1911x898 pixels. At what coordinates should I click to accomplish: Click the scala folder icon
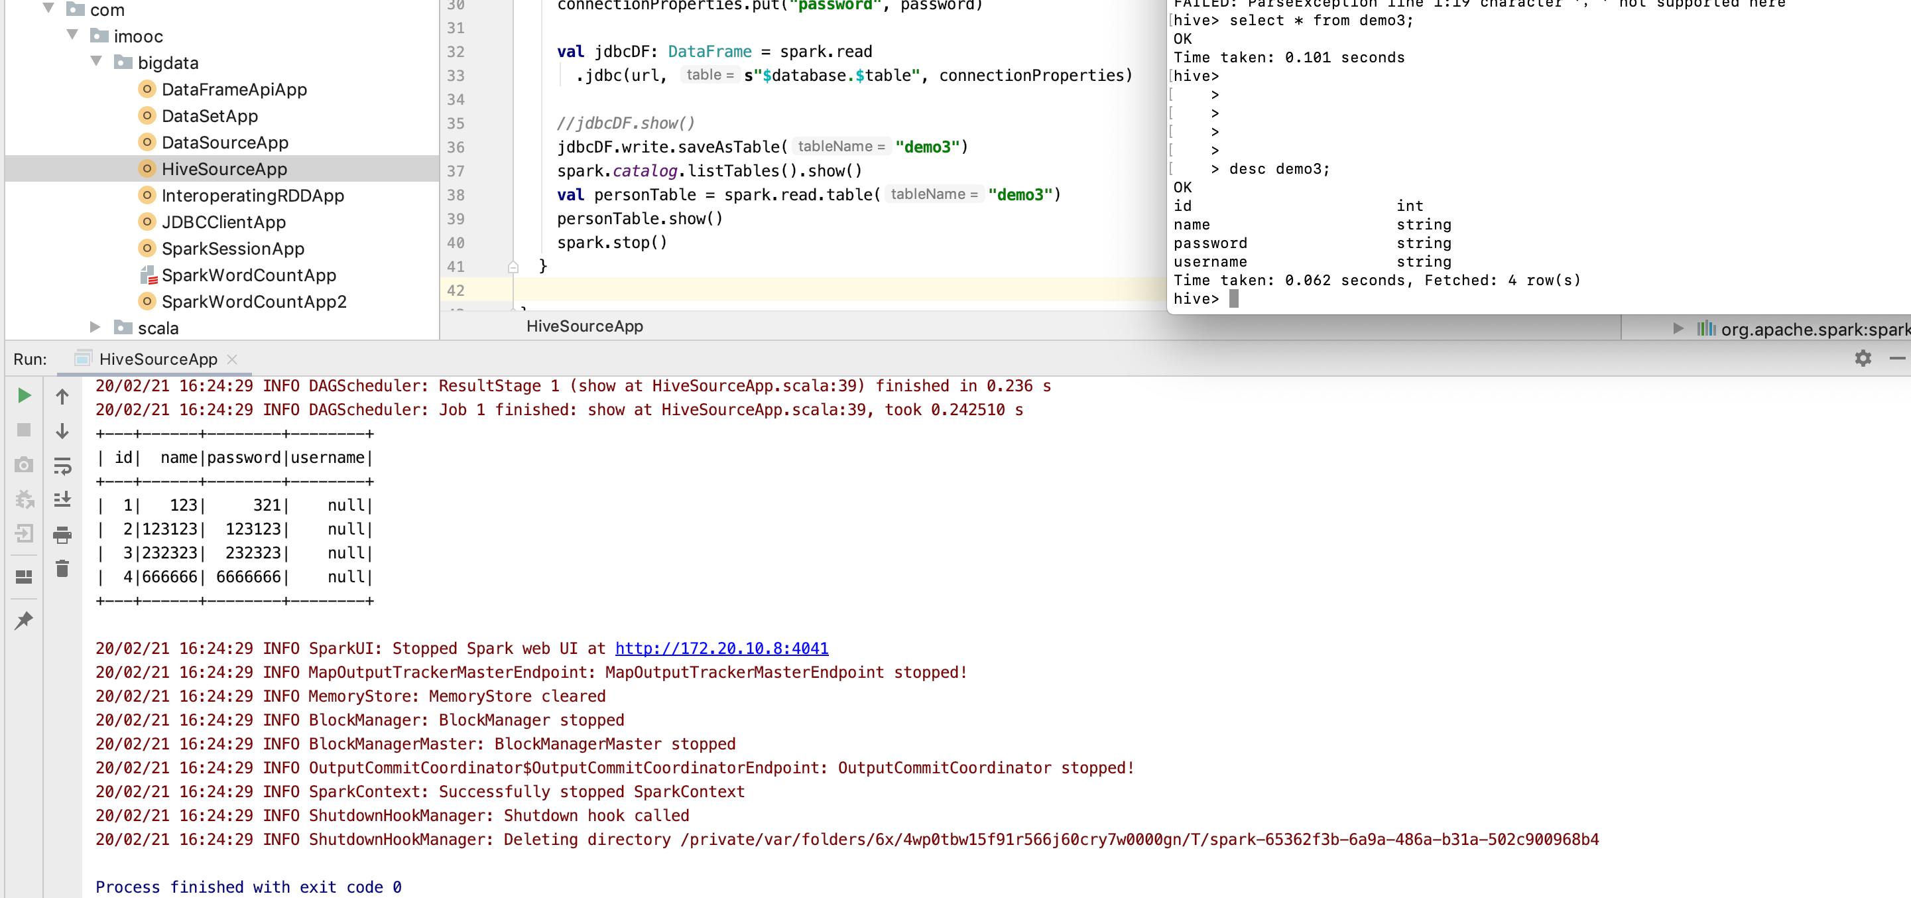pos(123,327)
